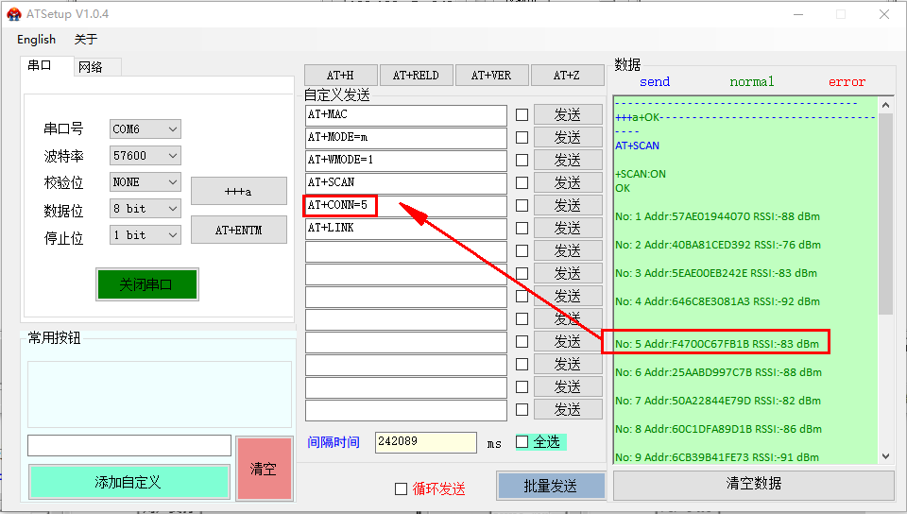The image size is (907, 514).
Task: Open the 串口号 COM6 dropdown
Action: pos(145,129)
